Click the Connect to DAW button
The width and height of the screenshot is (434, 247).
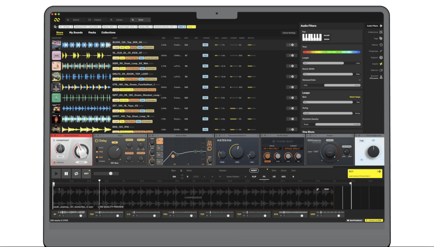click(374, 220)
